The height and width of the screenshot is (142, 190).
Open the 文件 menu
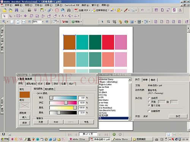(8, 5)
